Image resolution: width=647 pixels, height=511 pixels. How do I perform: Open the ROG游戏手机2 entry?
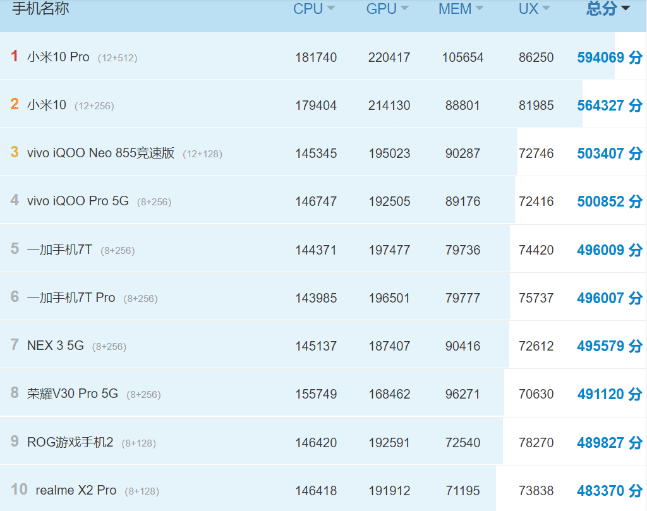pos(70,442)
